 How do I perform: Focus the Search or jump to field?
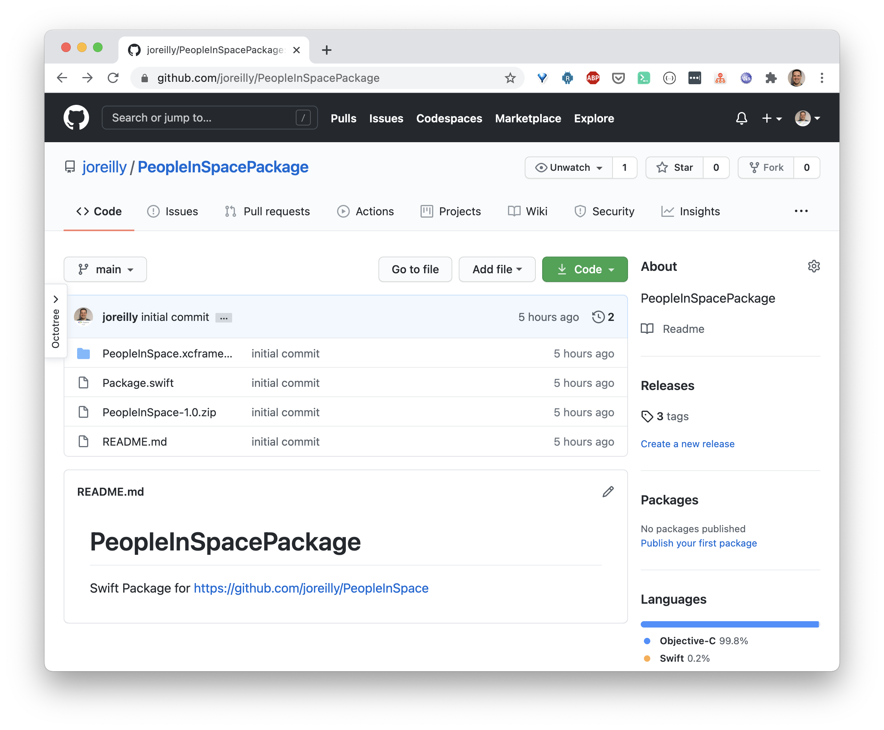[x=209, y=118]
